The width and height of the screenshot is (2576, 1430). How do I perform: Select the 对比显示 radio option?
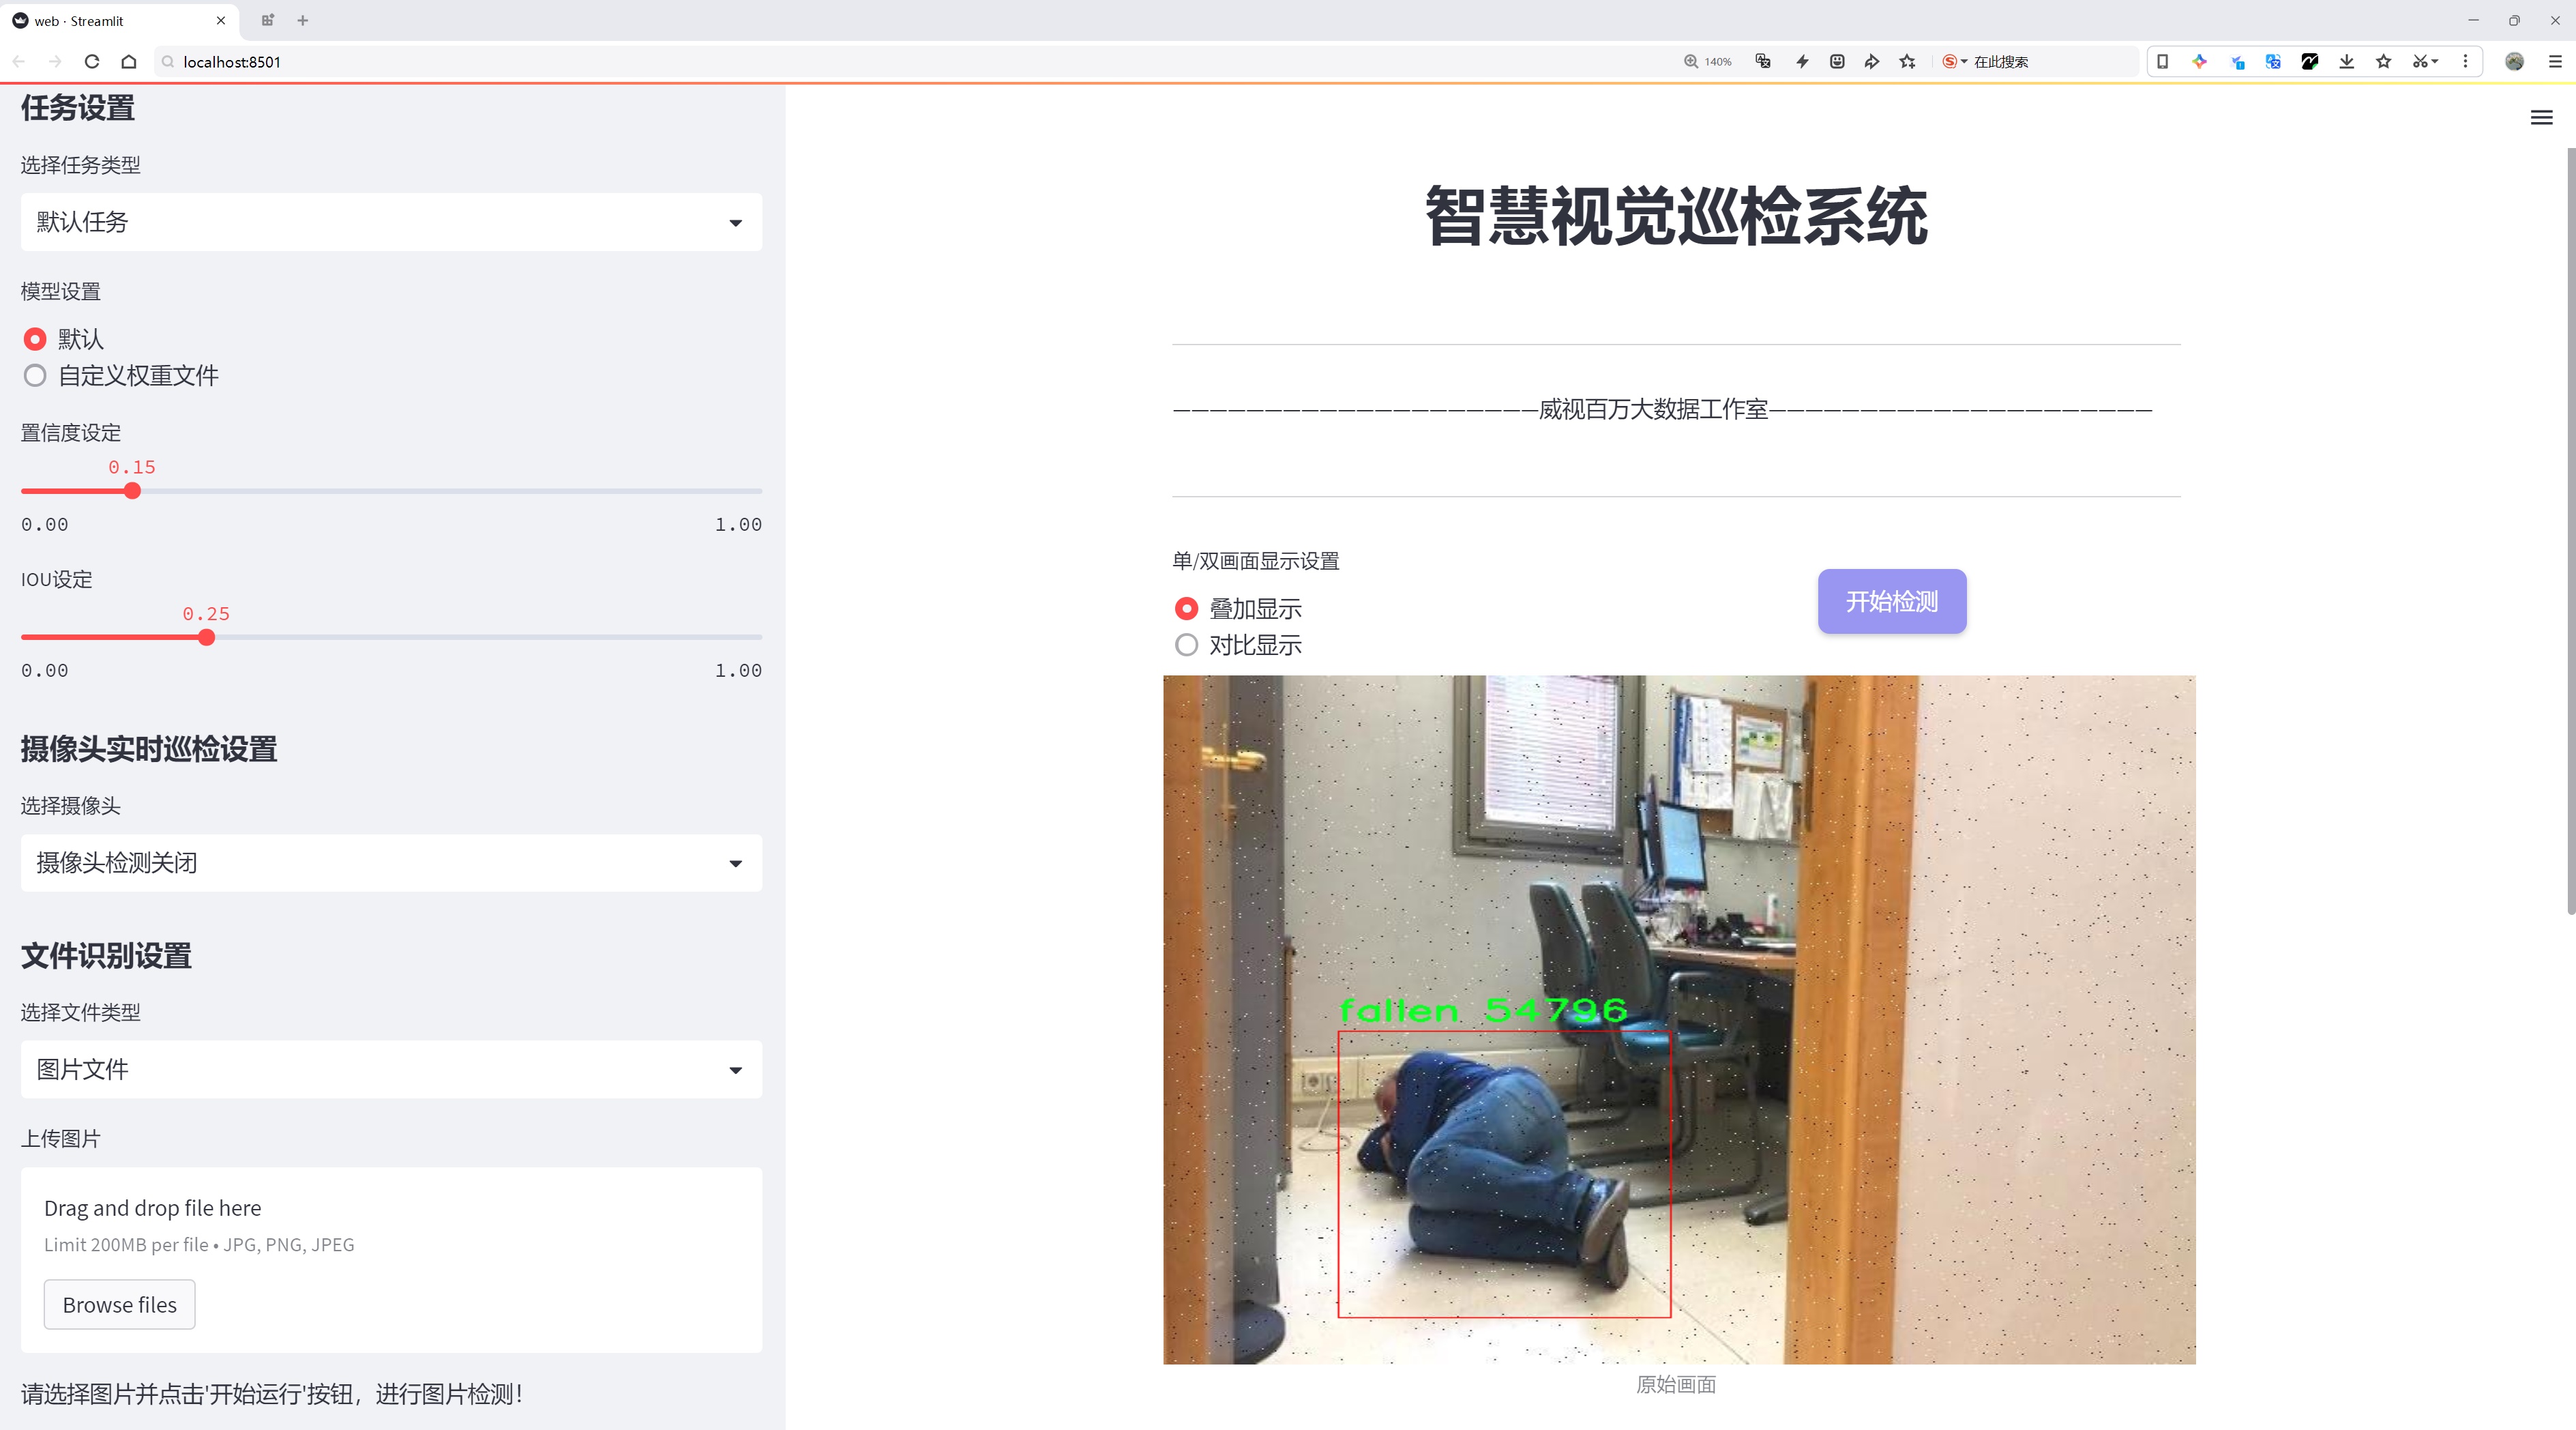click(1186, 645)
